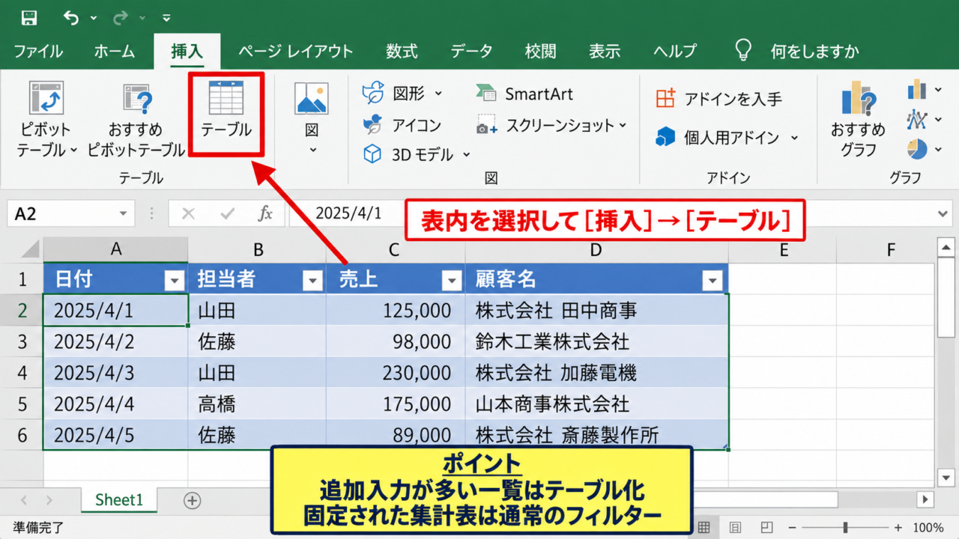This screenshot has width=959, height=539.
Task: Switch to Page Layout view in status bar
Action: tap(735, 527)
